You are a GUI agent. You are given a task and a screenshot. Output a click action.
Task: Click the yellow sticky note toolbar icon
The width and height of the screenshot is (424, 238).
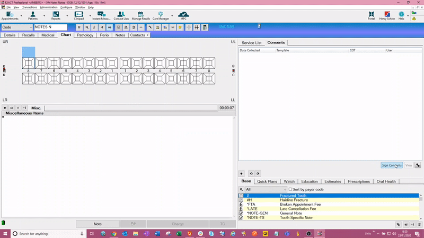(x=180, y=28)
